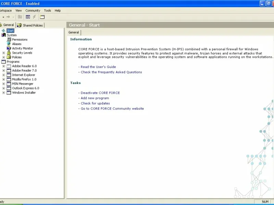Select Activity Monitor in the tree
This screenshot has height=205, width=274.
coord(23,48)
